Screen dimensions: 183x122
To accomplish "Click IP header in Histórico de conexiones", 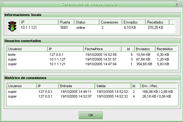I will click(x=47, y=86).
